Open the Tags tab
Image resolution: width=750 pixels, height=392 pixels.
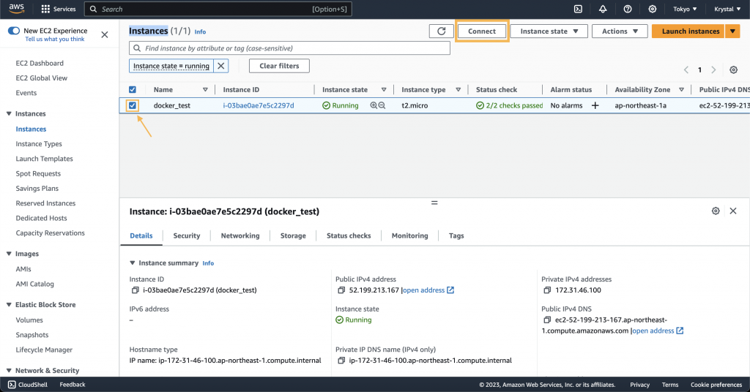tap(456, 236)
